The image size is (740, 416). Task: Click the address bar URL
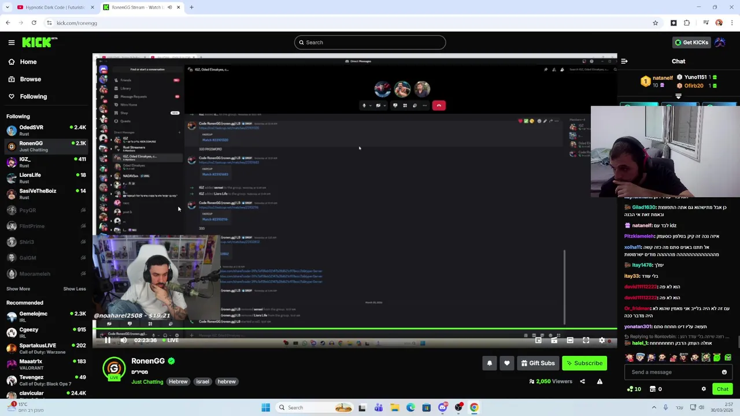(x=77, y=23)
